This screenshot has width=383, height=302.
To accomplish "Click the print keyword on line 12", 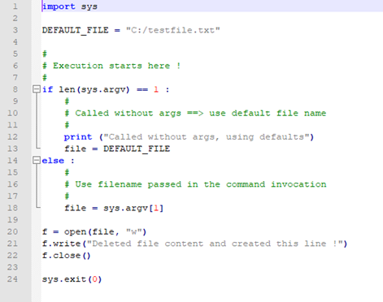I will point(78,137).
